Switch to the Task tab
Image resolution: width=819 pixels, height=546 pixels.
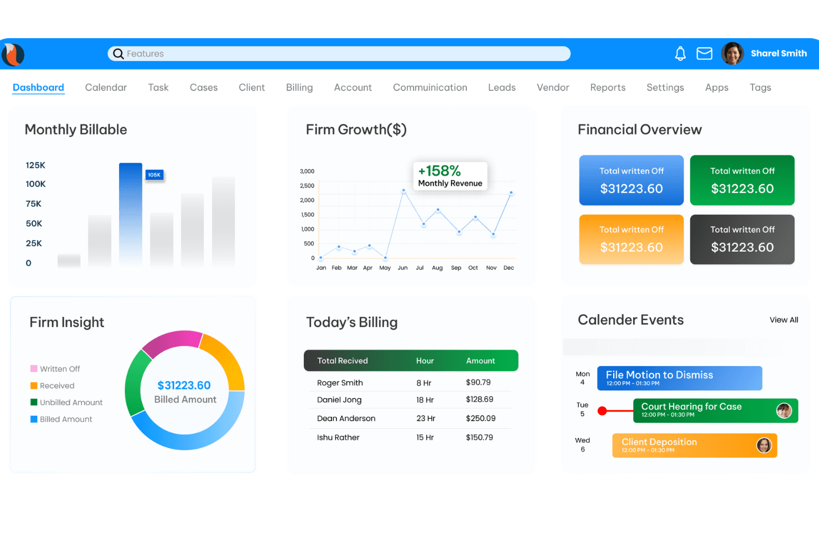pos(158,87)
